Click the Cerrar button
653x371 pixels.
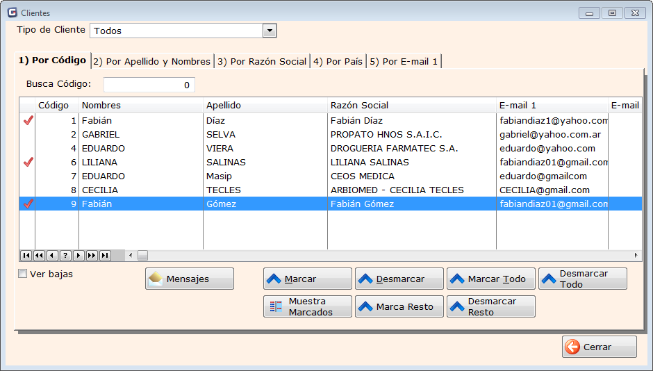click(x=599, y=347)
